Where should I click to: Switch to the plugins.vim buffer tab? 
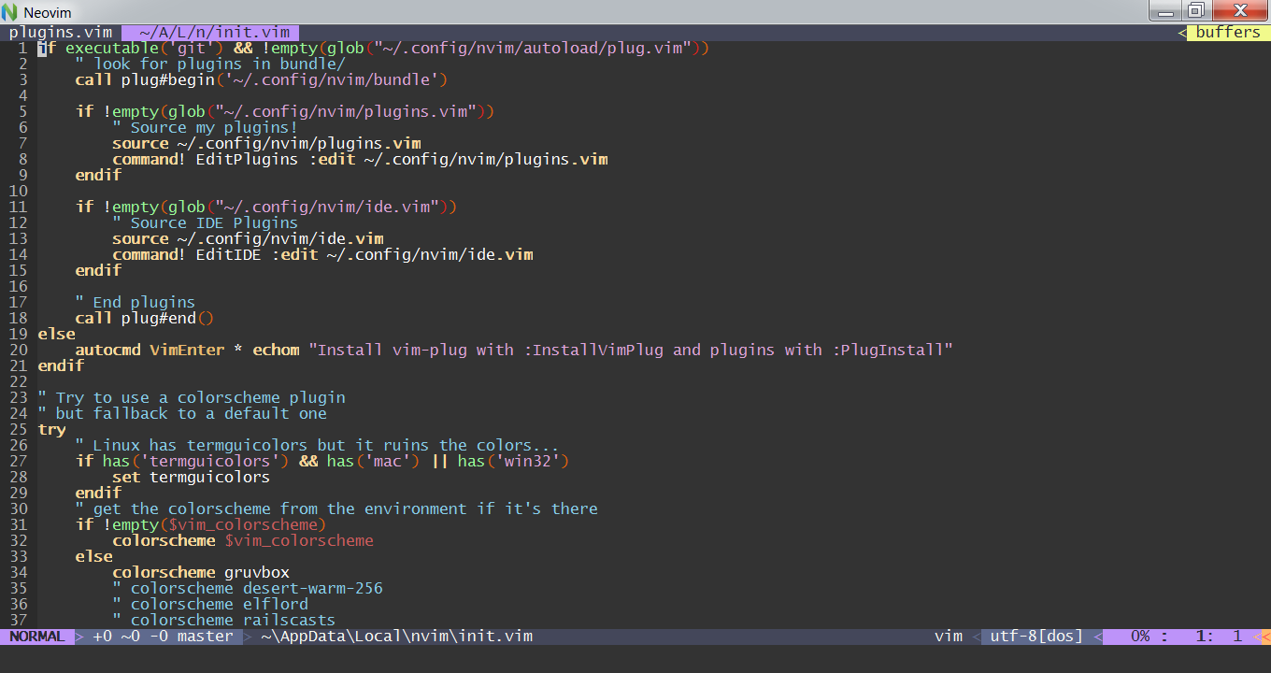tap(61, 32)
